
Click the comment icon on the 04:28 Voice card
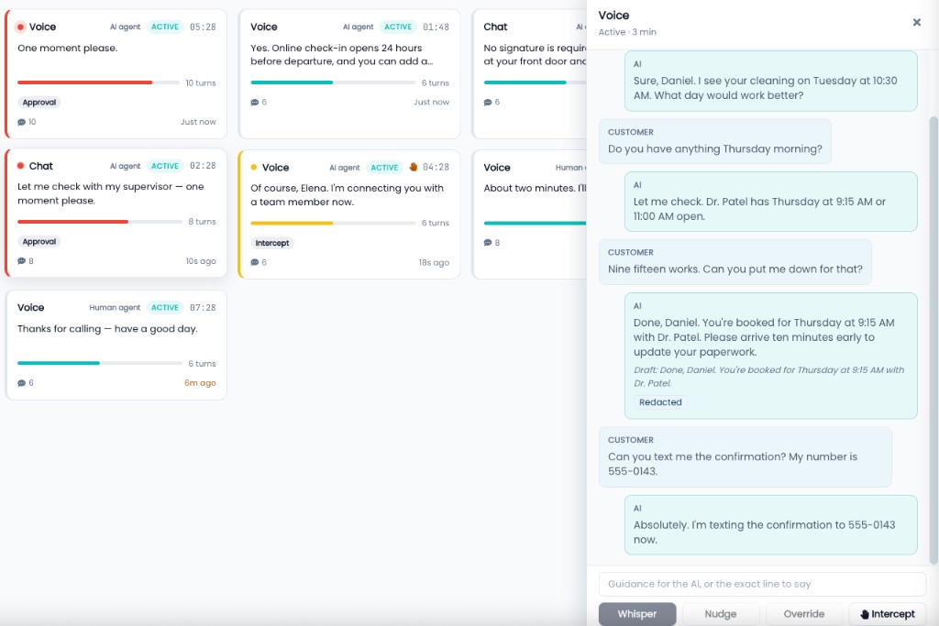click(x=255, y=262)
